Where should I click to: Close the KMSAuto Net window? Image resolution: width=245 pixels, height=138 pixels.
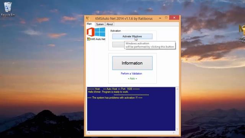coord(174,18)
